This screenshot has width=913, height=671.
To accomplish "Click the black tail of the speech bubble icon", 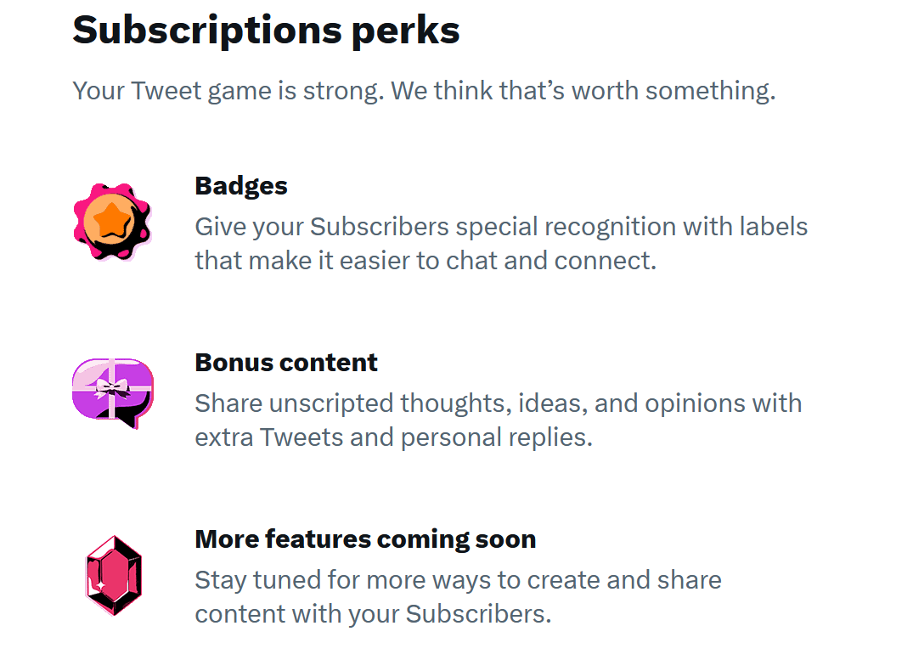I will click(129, 420).
